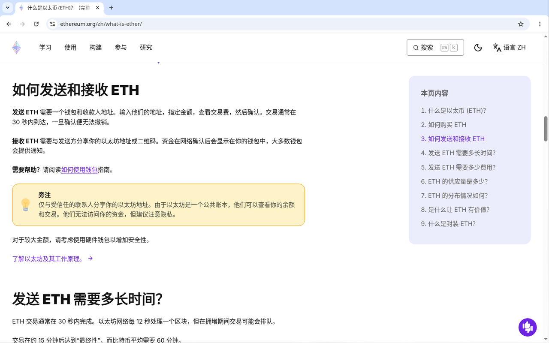Close the 什么是以太币 browser tab
The height and width of the screenshot is (343, 549).
(97, 8)
